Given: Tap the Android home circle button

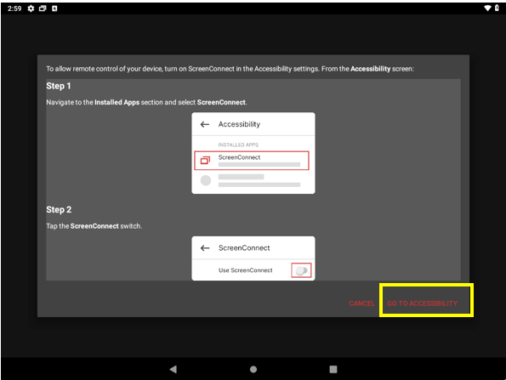Looking at the screenshot, I should 253,369.
